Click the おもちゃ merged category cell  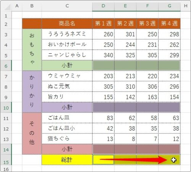pos(32,50)
